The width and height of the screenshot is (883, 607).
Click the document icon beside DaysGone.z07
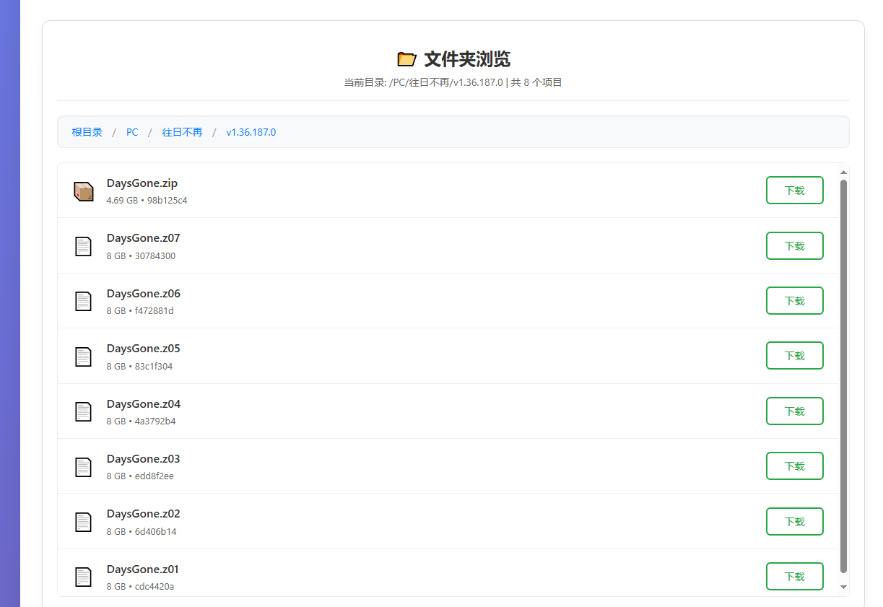(x=84, y=246)
